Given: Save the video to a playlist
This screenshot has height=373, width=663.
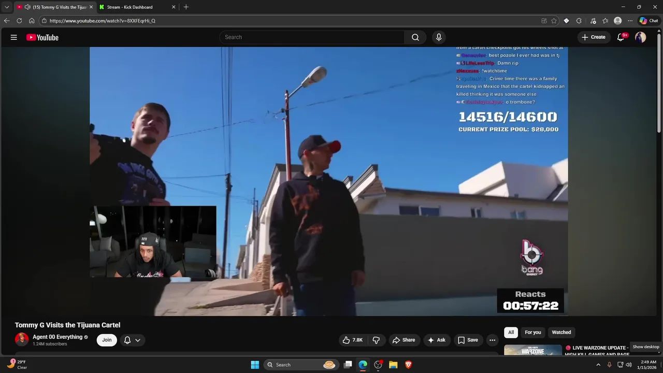Looking at the screenshot, I should [x=468, y=340].
